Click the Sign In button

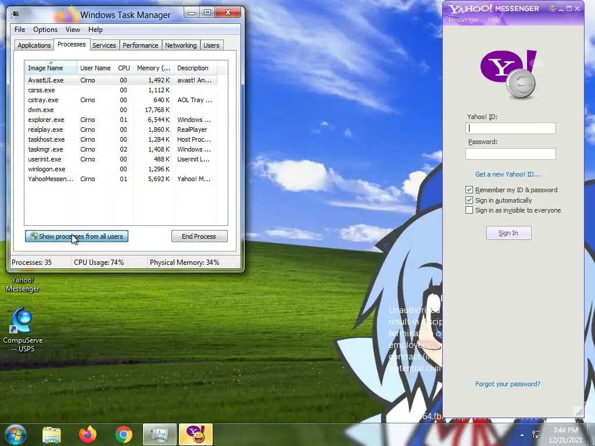tap(508, 233)
